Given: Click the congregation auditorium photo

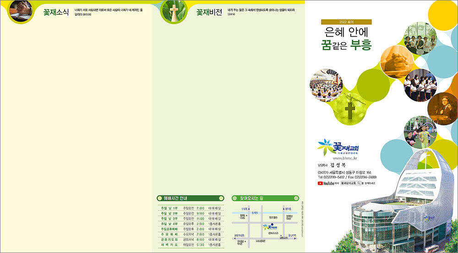Looking at the screenshot, I should (326, 85).
